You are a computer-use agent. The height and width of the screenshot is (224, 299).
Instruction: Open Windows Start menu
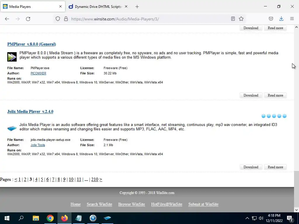click(x=7, y=218)
